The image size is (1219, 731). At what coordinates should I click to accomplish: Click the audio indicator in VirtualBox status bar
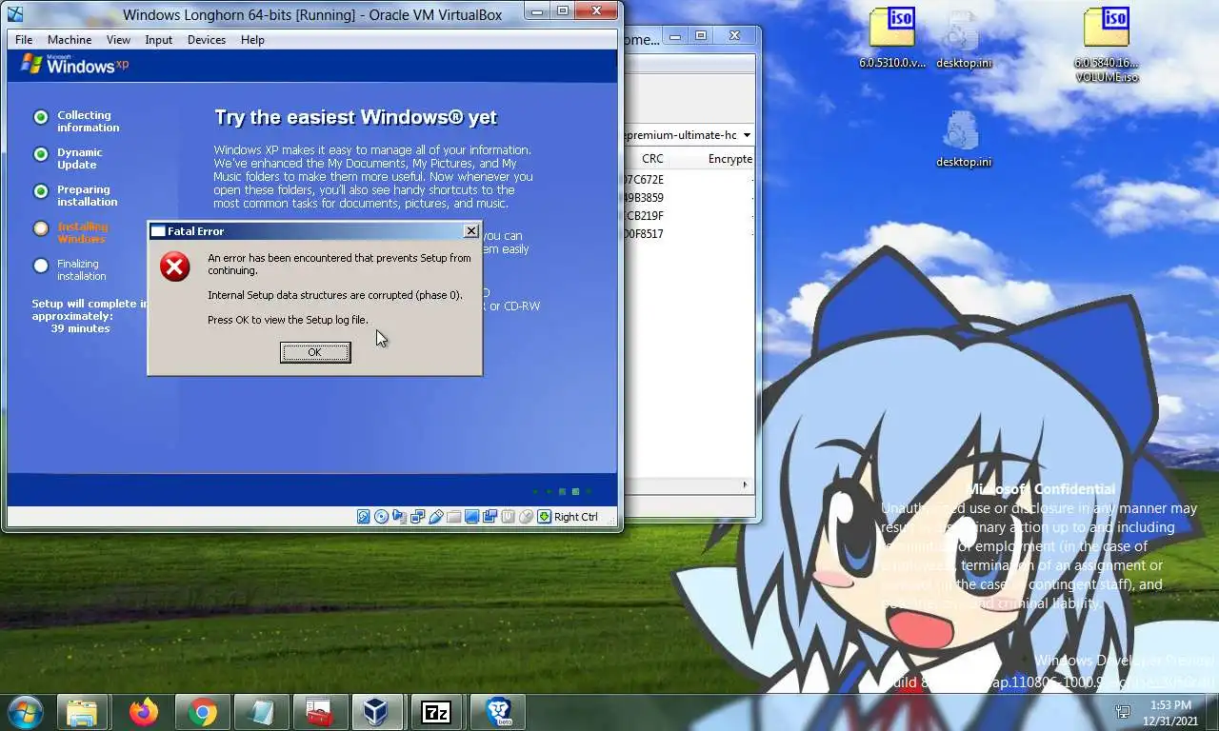399,516
